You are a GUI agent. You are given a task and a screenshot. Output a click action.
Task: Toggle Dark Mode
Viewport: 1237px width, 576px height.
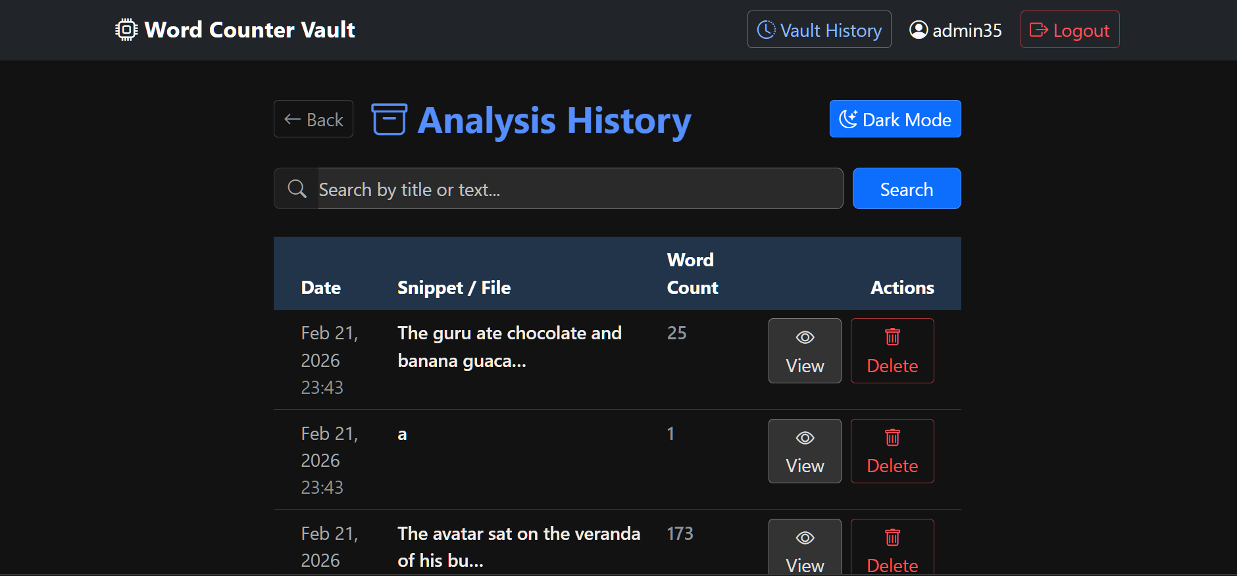pyautogui.click(x=895, y=119)
